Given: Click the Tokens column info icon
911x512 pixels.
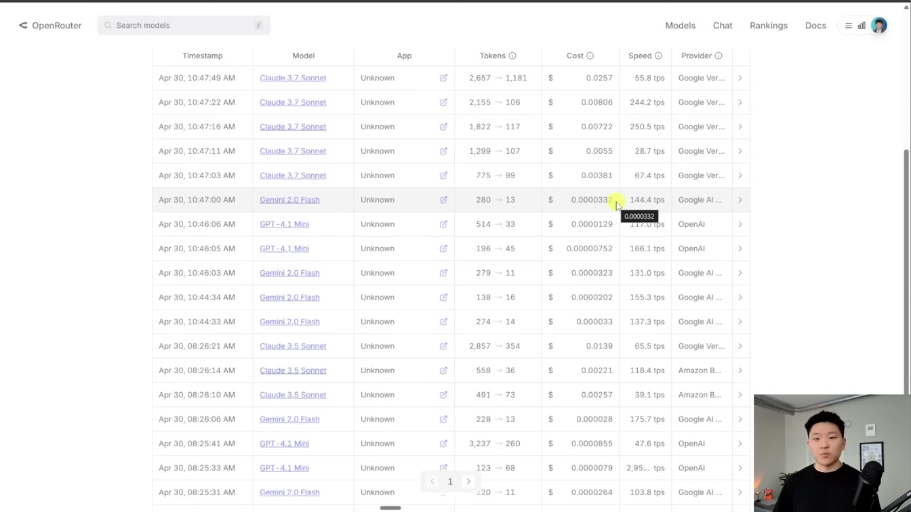Looking at the screenshot, I should coord(512,56).
